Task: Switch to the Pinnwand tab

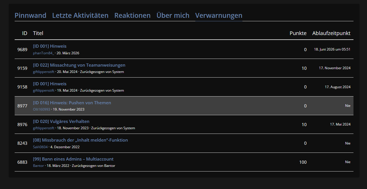Action: click(30, 15)
